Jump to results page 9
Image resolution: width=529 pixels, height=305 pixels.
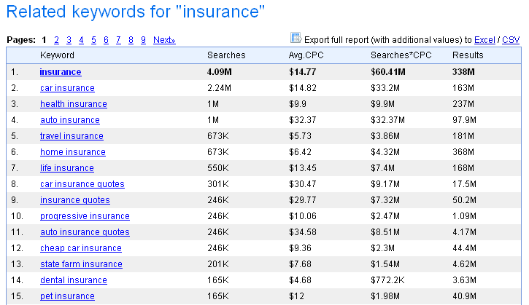click(x=144, y=39)
